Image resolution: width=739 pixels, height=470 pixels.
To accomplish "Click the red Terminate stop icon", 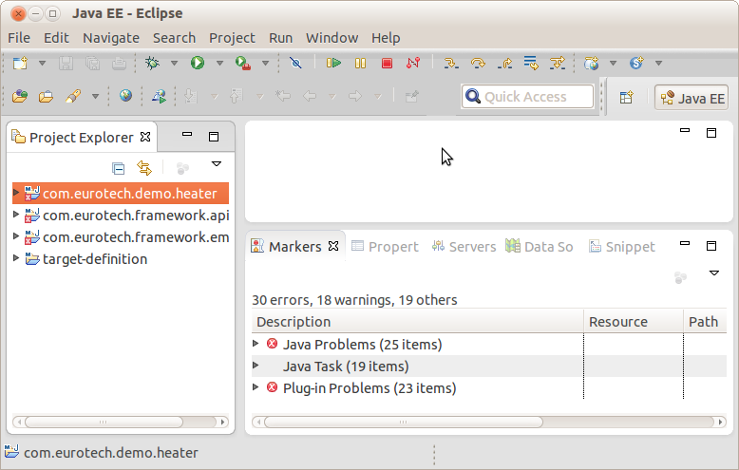I will [387, 63].
